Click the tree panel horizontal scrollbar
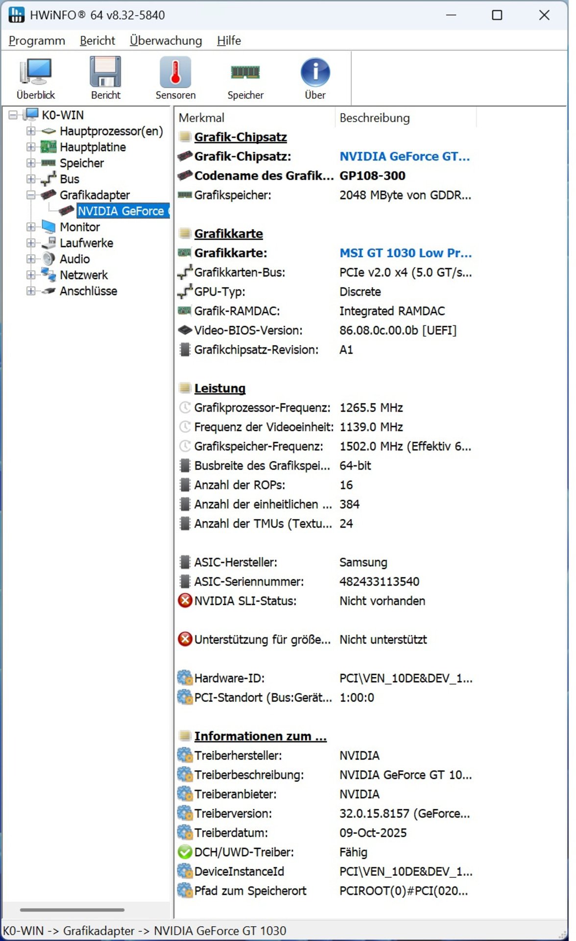The image size is (576, 941). [72, 910]
